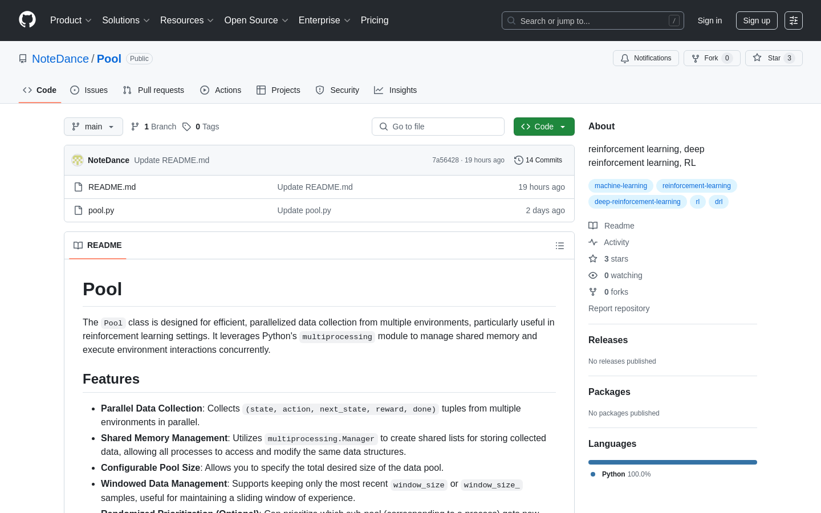Expand the Product menu

pos(71,21)
